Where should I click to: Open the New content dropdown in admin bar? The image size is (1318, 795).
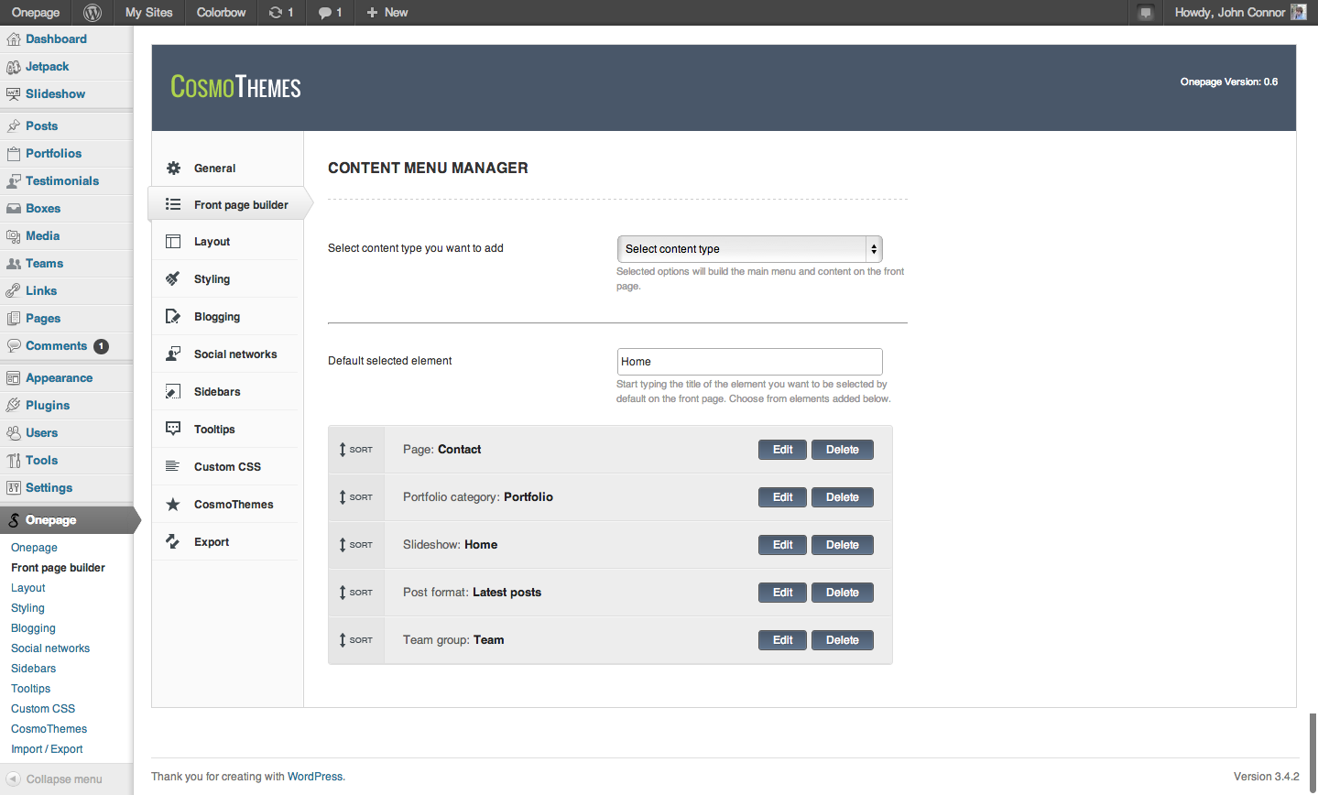387,13
